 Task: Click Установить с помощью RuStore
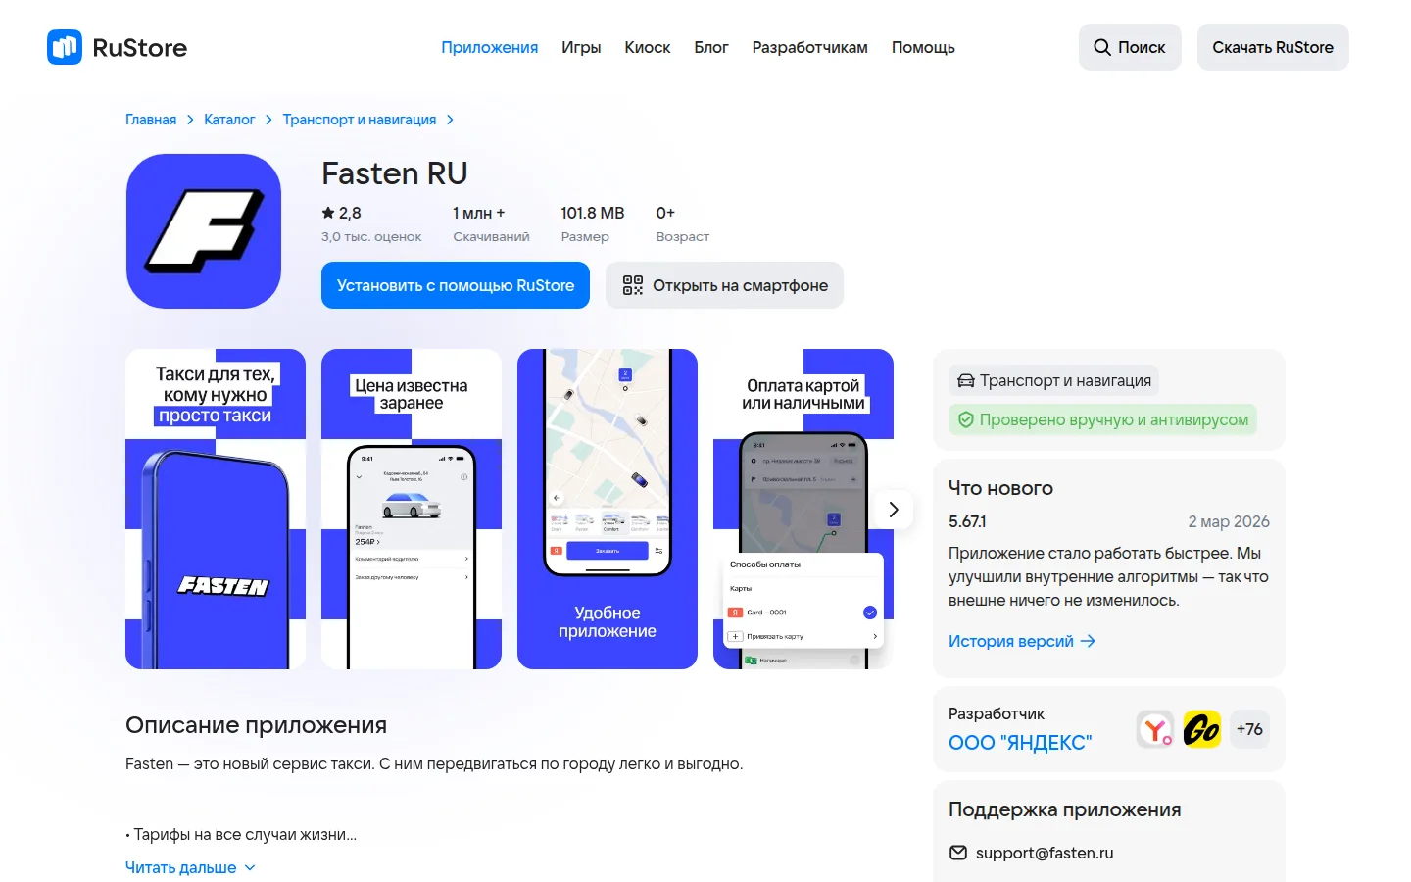(456, 285)
